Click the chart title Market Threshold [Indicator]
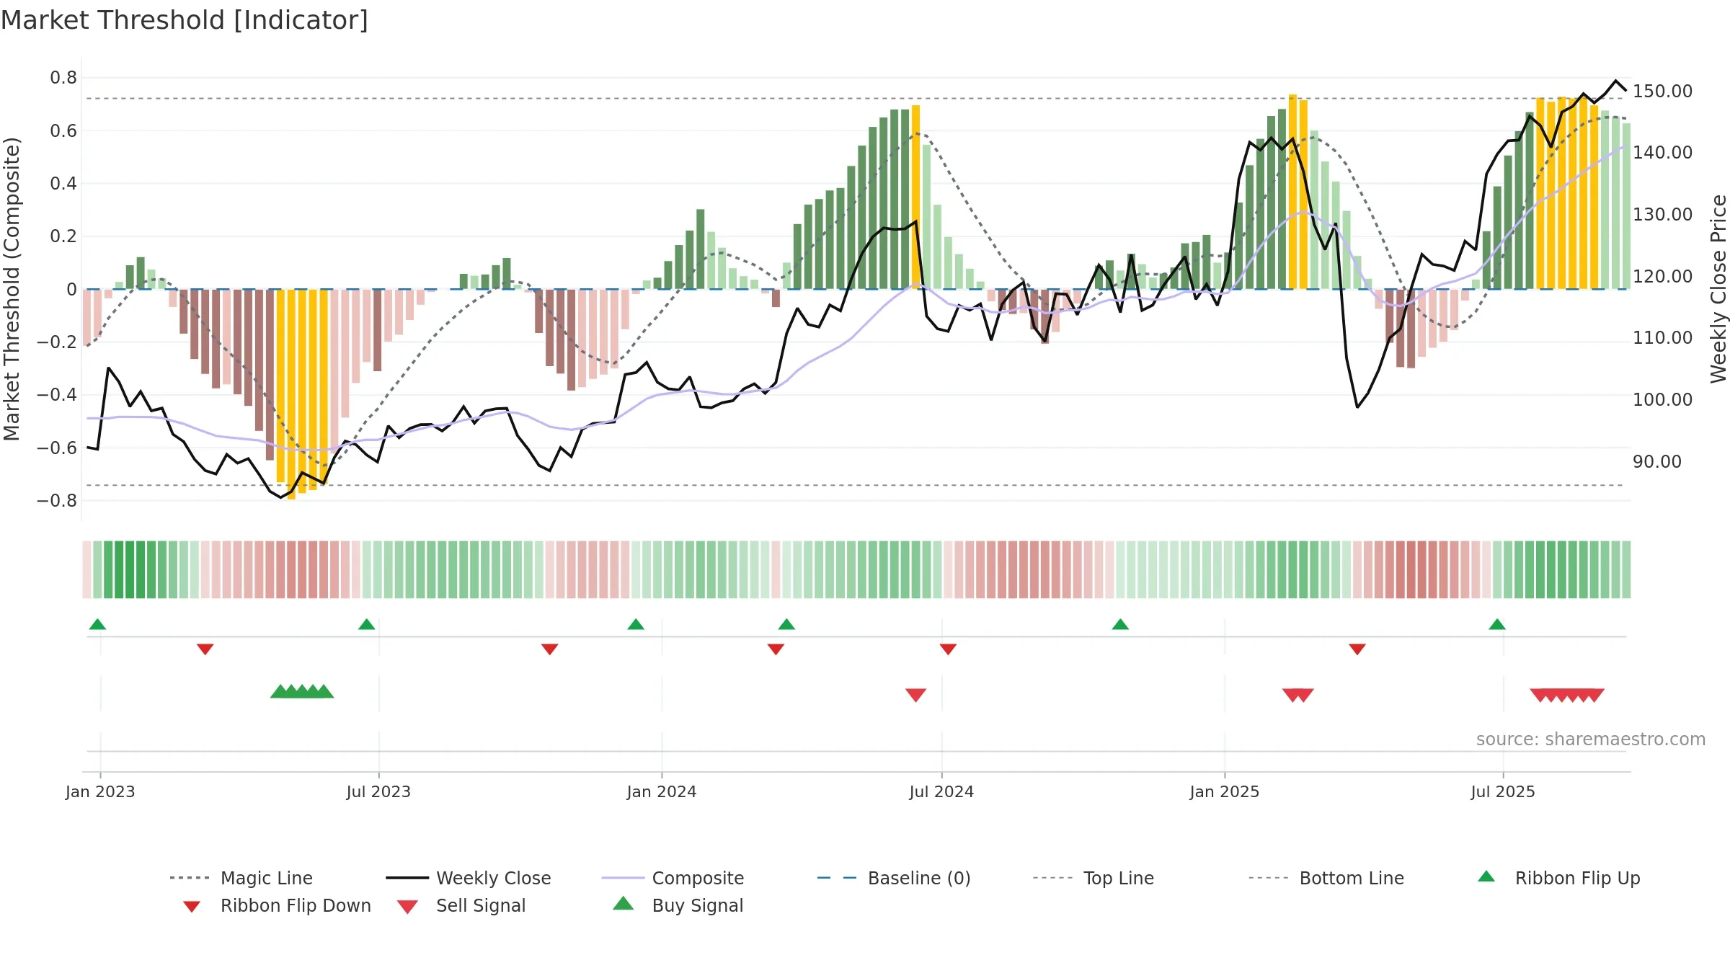 tap(185, 20)
